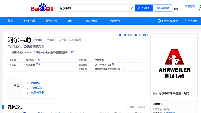Open the 用户 nav item
Viewport: 201px width, 113px height.
[71, 21]
